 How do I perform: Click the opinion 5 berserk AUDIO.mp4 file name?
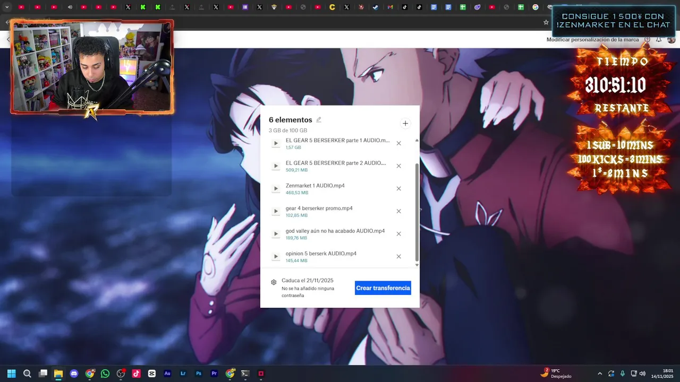click(321, 254)
